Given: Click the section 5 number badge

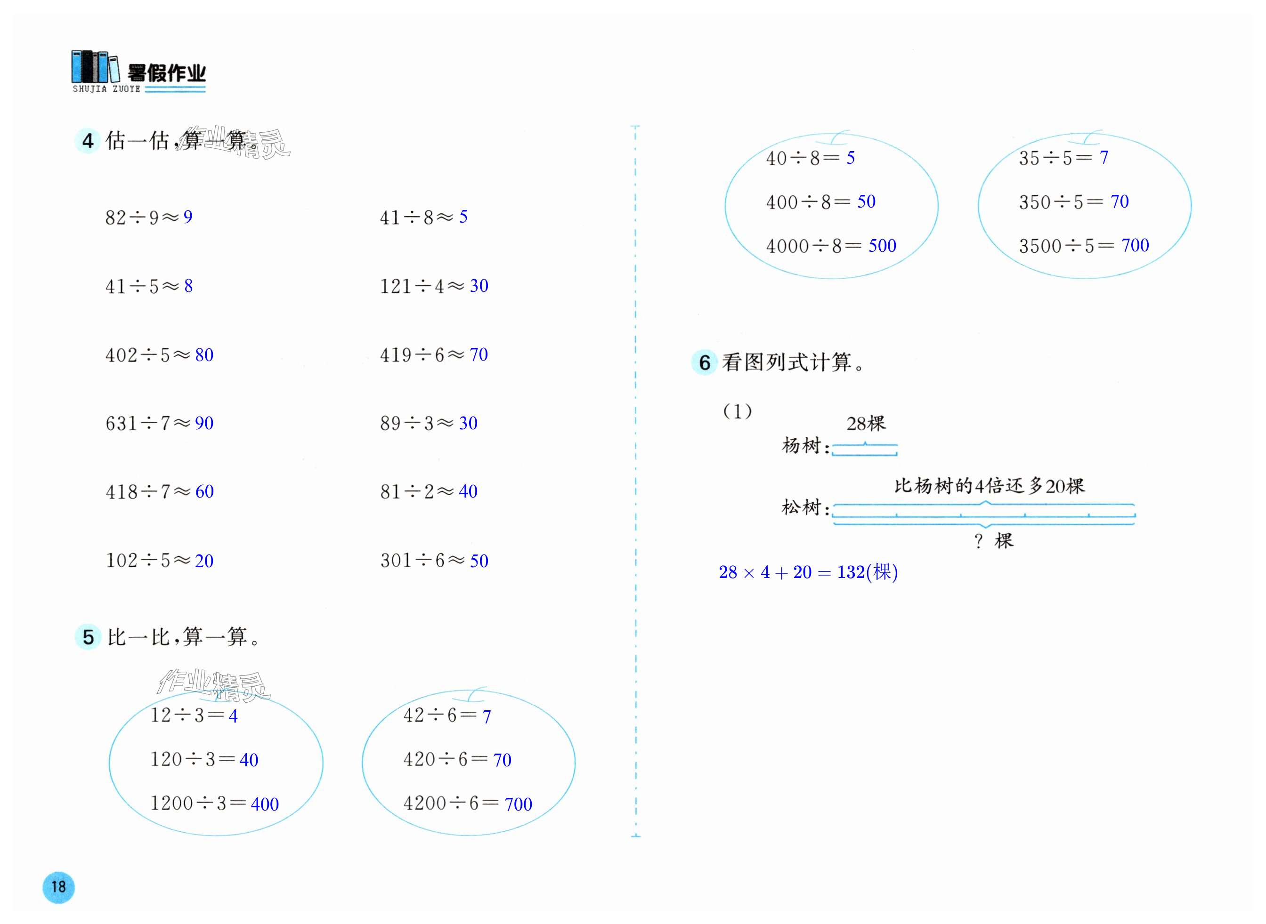Looking at the screenshot, I should tap(88, 637).
